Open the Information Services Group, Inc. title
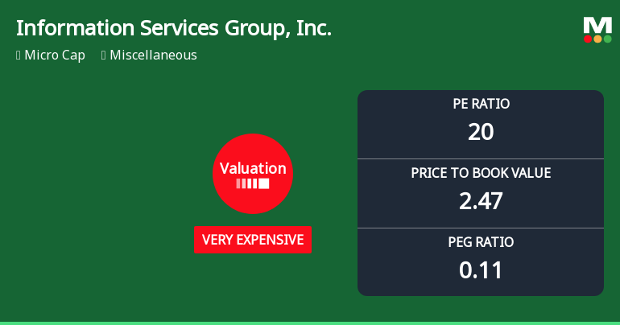 (174, 28)
